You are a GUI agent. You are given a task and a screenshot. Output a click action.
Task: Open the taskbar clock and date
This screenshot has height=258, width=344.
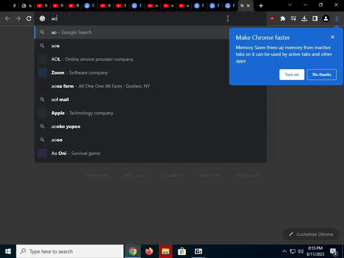[x=315, y=251]
